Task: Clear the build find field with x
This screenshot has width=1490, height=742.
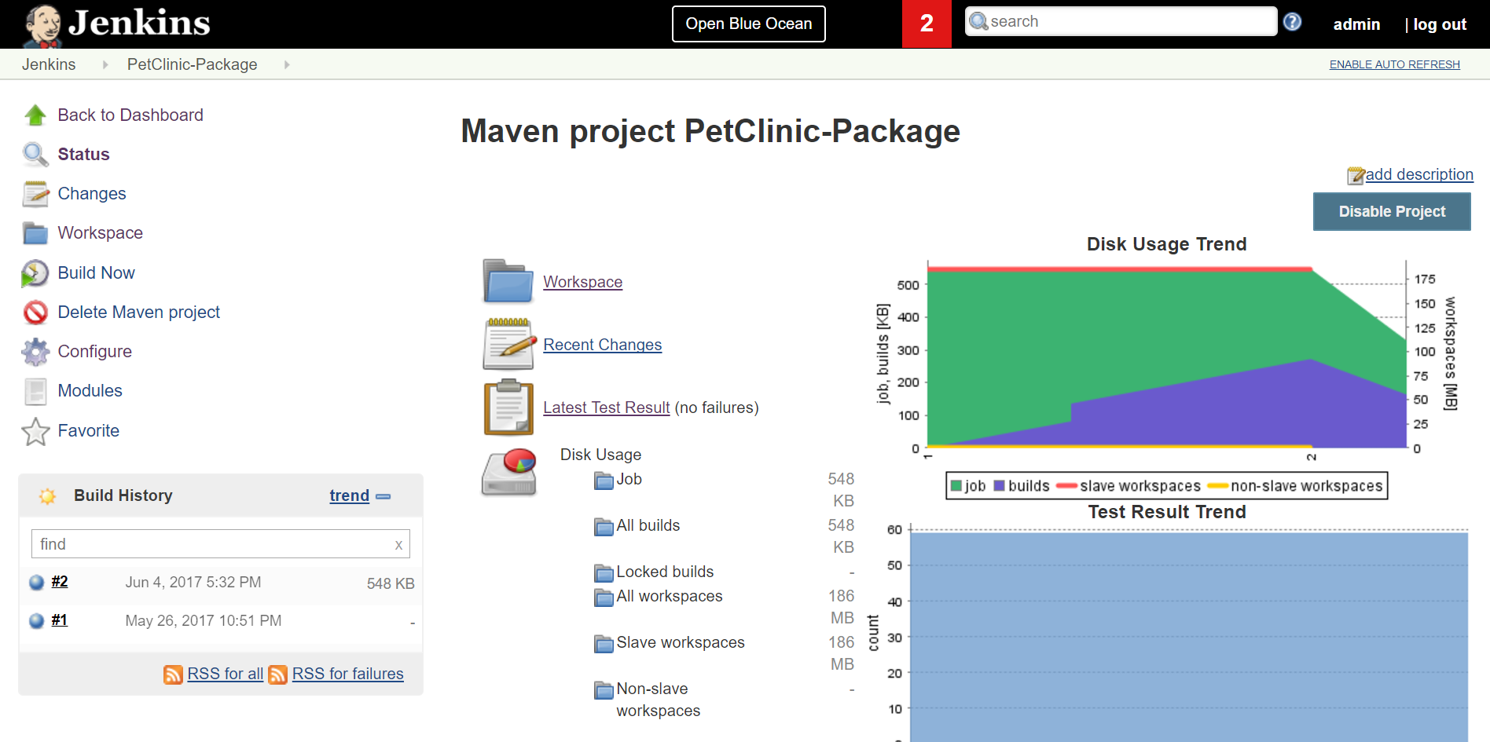Action: click(398, 545)
